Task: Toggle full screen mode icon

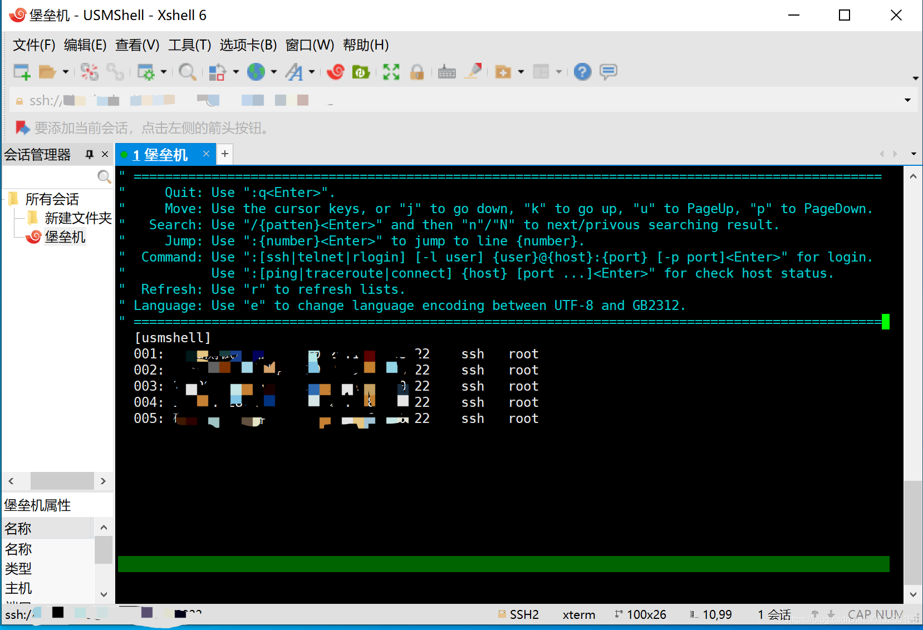Action: coord(391,72)
